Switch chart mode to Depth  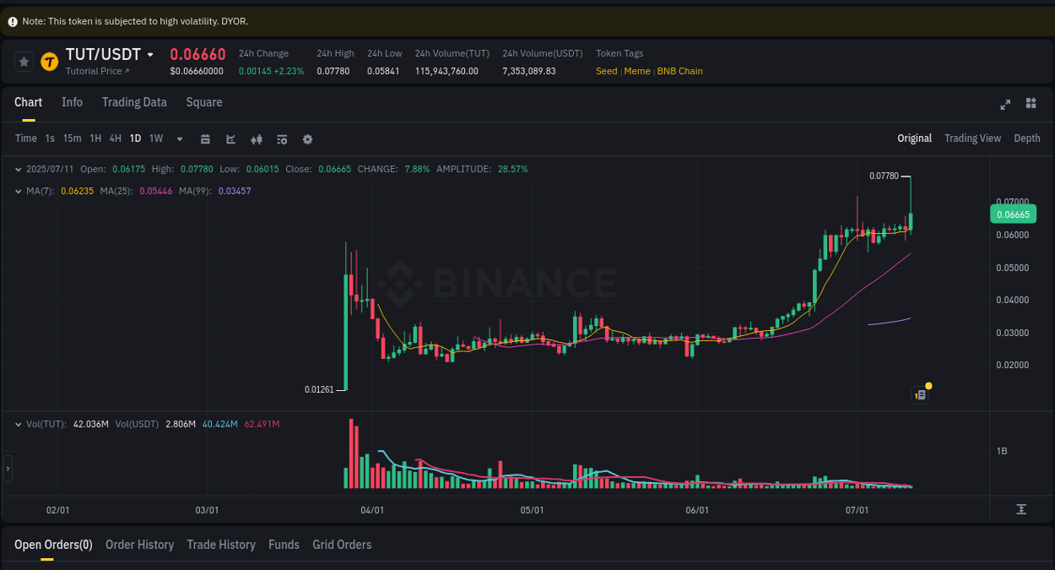[x=1026, y=138]
